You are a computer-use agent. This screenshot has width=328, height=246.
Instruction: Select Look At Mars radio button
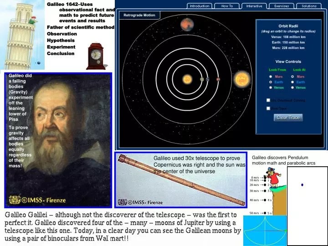tap(292, 77)
